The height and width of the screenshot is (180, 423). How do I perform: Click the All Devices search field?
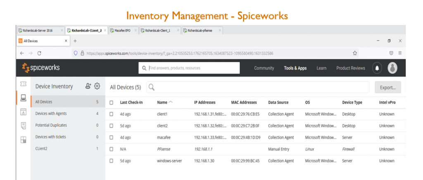[258, 87]
